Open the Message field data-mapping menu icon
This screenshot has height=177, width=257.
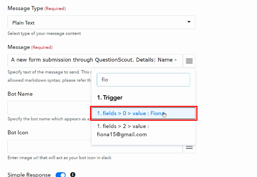pyautogui.click(x=189, y=61)
